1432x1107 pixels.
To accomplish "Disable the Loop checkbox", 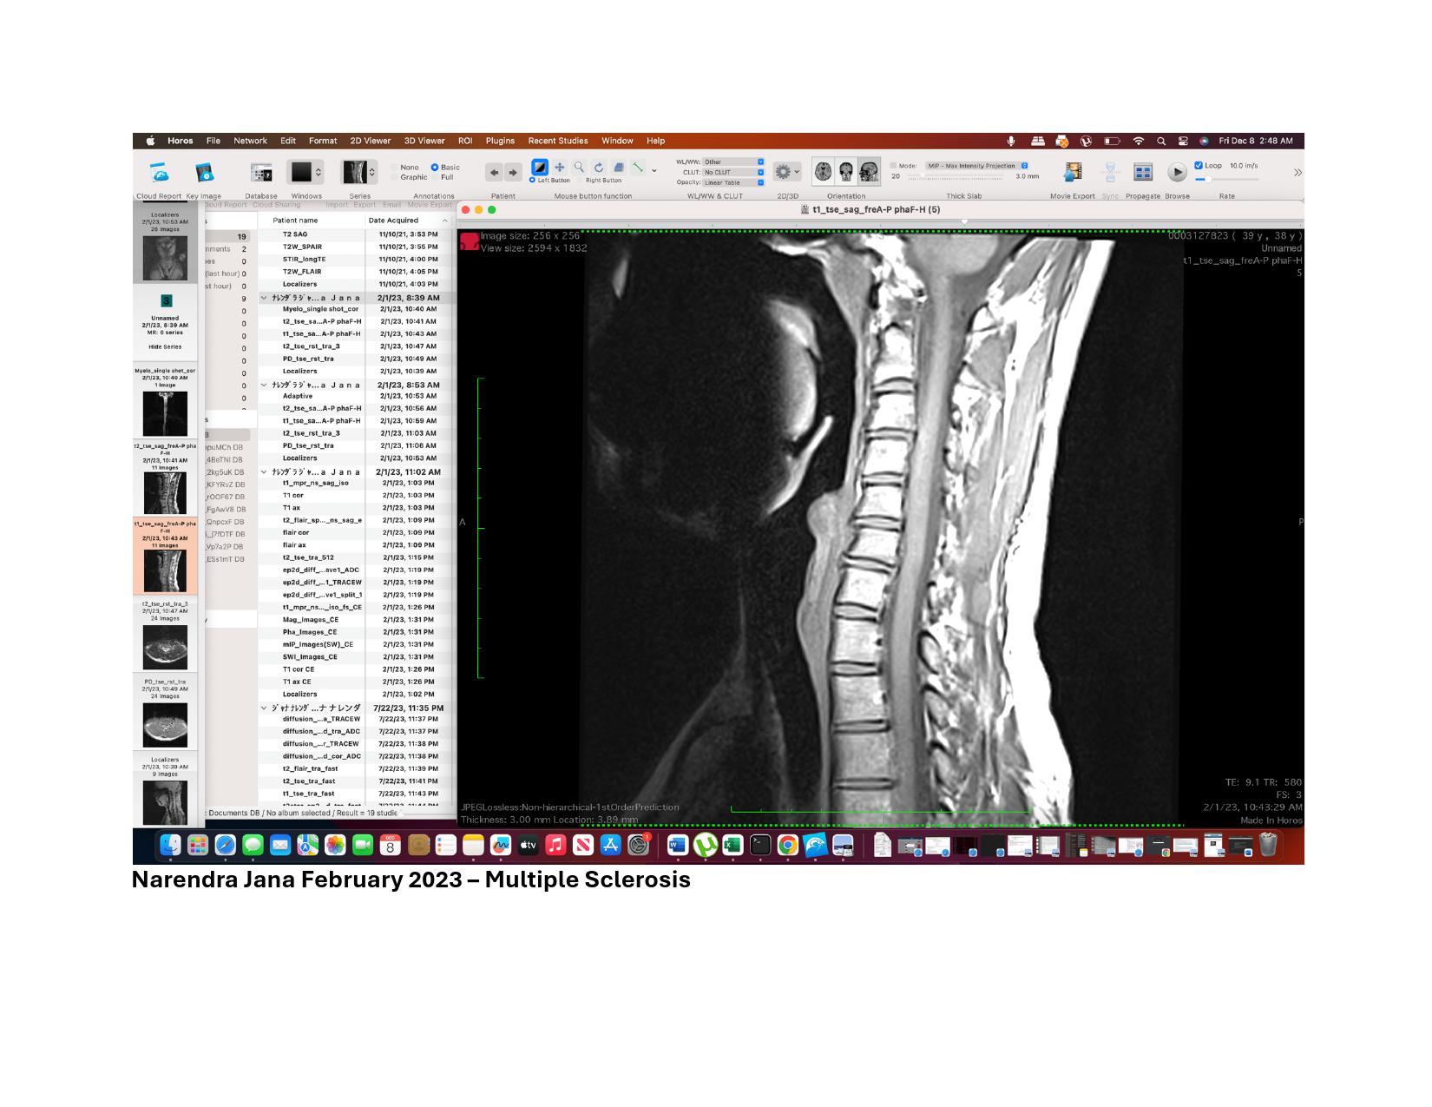I will pyautogui.click(x=1199, y=165).
